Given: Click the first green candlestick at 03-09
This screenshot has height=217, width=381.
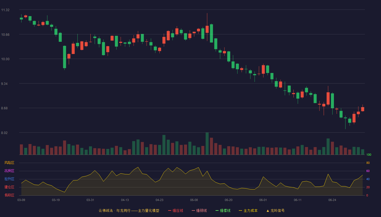Looking at the screenshot, I should coord(21,18).
